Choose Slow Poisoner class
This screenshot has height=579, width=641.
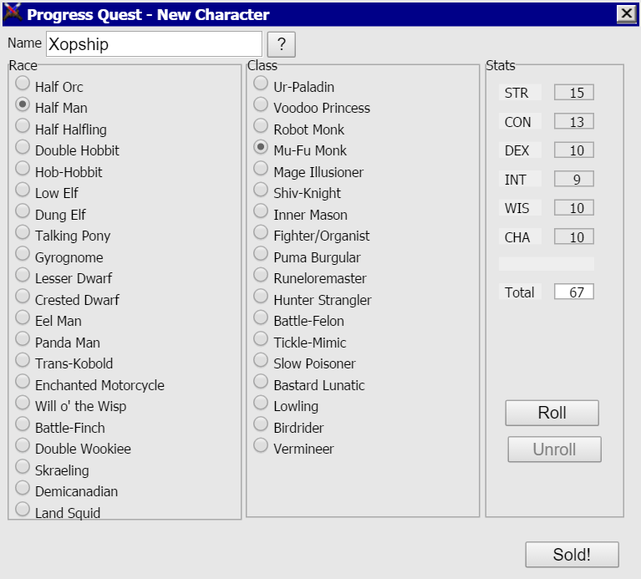(x=261, y=360)
